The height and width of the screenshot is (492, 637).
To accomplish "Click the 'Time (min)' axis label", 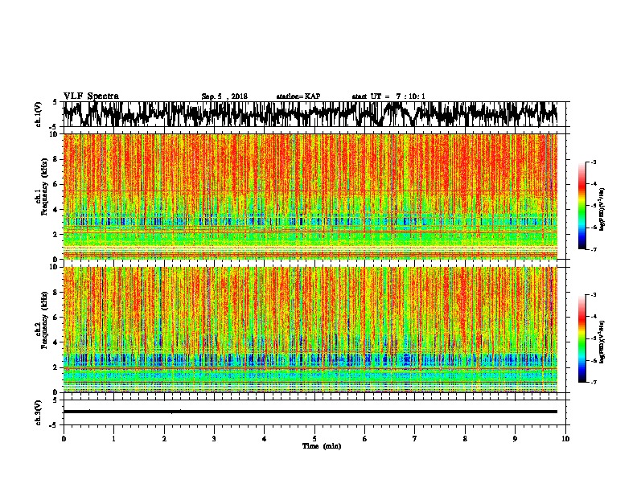I will (x=322, y=446).
